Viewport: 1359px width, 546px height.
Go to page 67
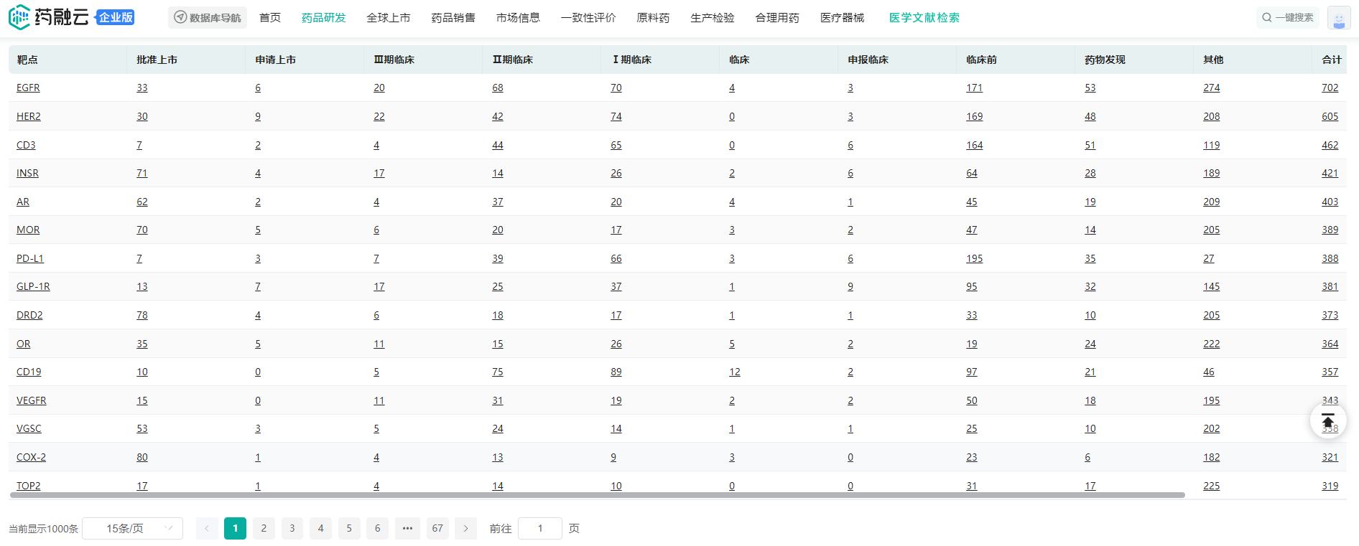coord(437,529)
